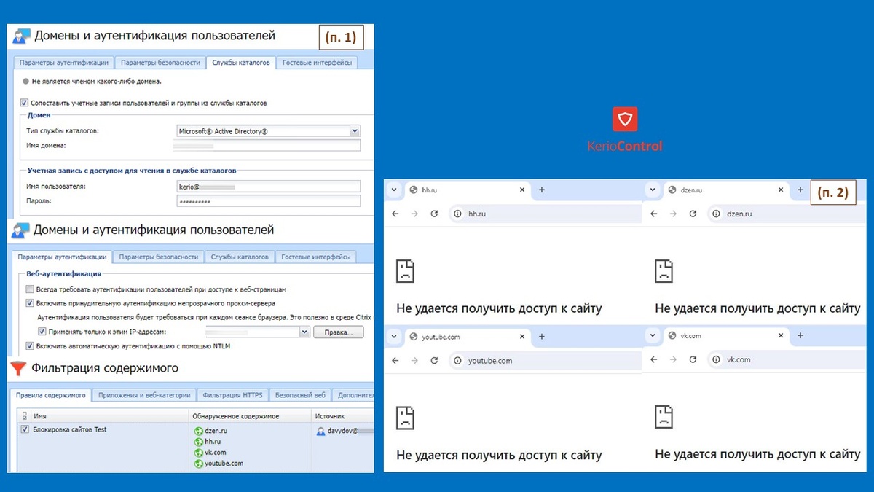
Task: Enable Всегда требовать аутентификации пользователей checkbox
Action: [x=30, y=289]
